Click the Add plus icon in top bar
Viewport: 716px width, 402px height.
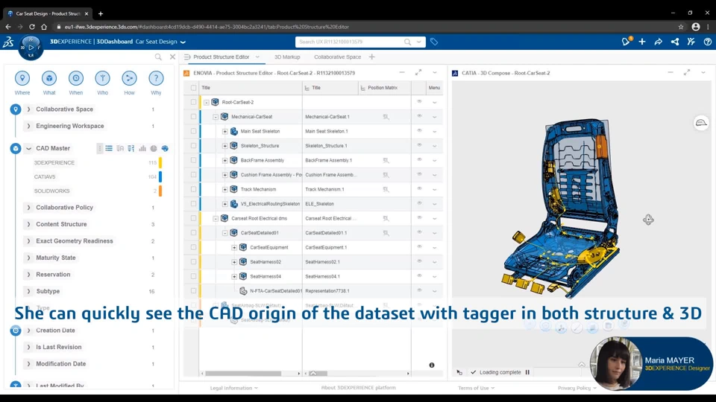pos(642,42)
